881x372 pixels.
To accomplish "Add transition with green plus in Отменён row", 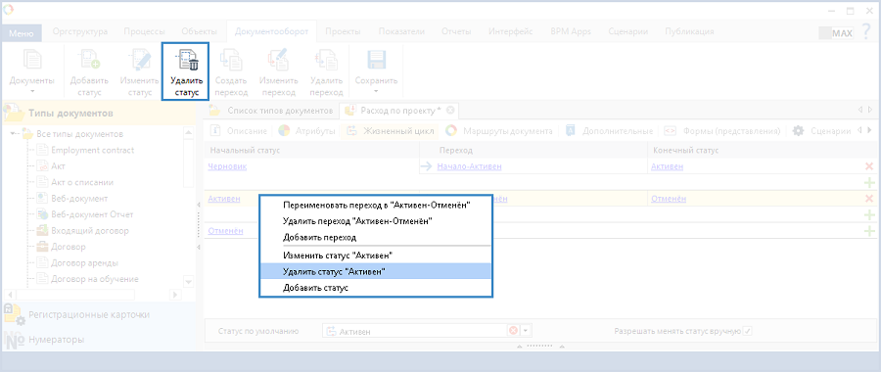I will [x=869, y=231].
